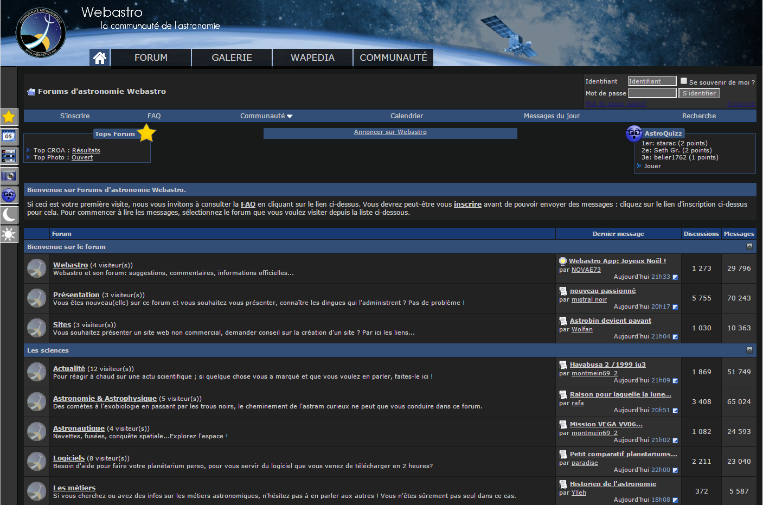
Task: Open the Petit comparatif planetariums thread
Action: [x=624, y=454]
